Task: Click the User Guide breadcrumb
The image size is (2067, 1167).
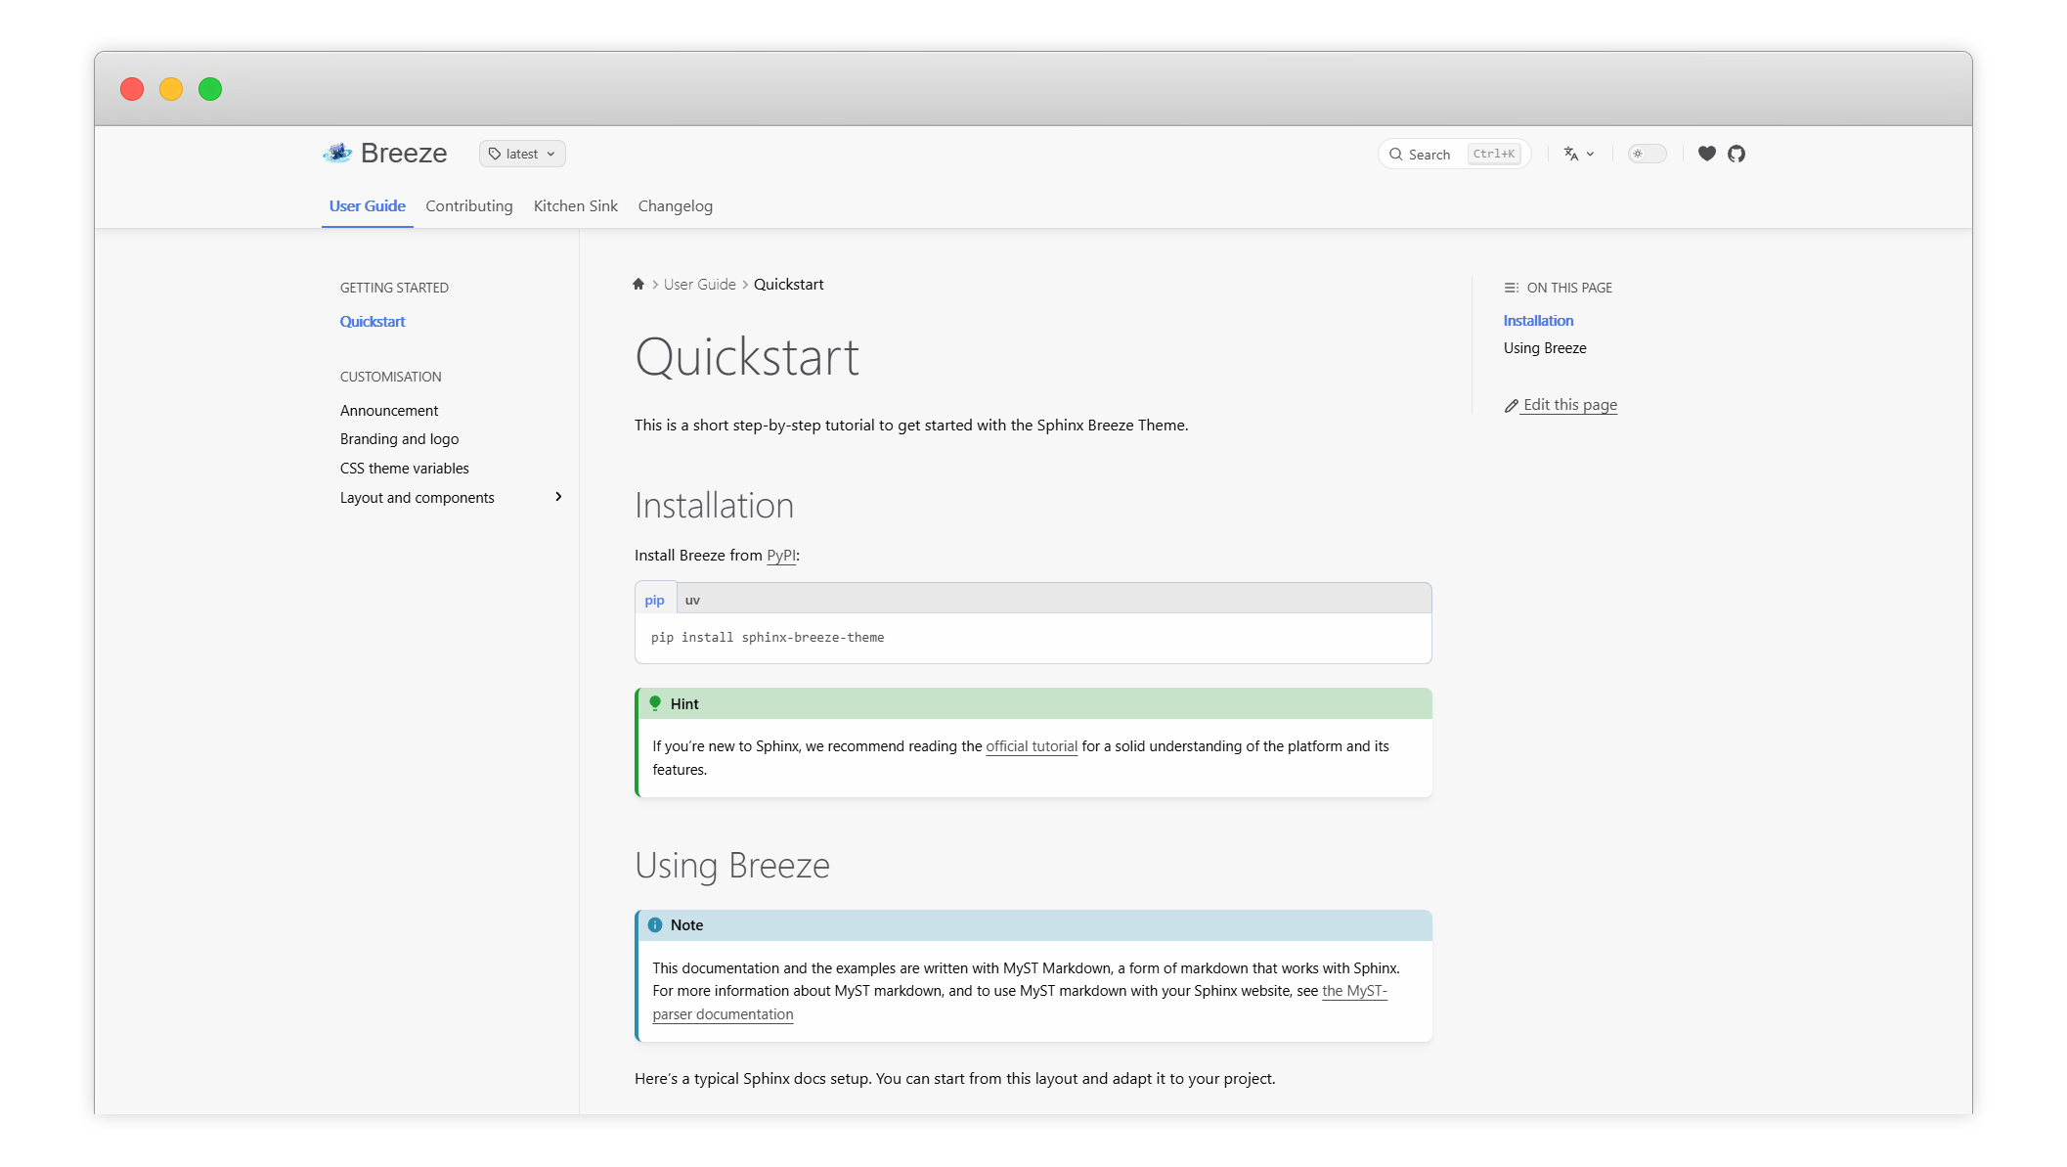Action: point(699,284)
